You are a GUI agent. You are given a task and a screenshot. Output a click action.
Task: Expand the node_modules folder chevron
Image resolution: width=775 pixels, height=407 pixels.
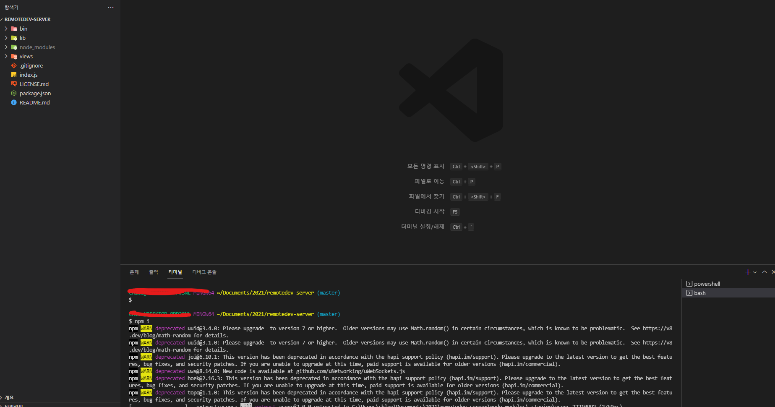(x=6, y=47)
